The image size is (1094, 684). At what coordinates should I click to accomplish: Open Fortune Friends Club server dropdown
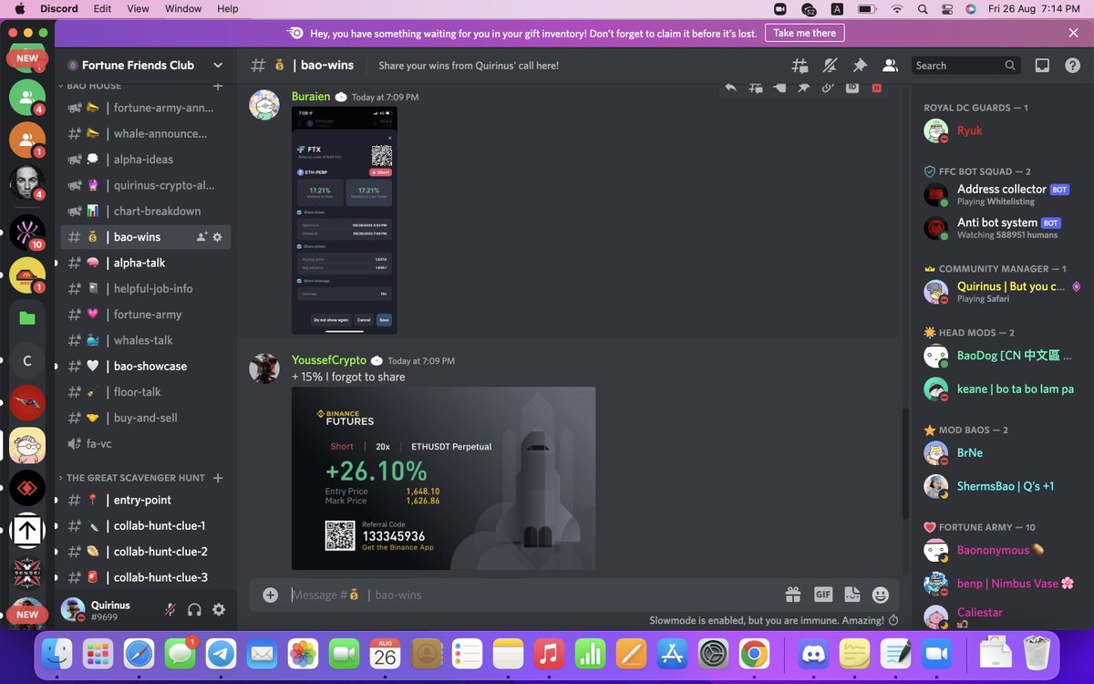click(218, 66)
